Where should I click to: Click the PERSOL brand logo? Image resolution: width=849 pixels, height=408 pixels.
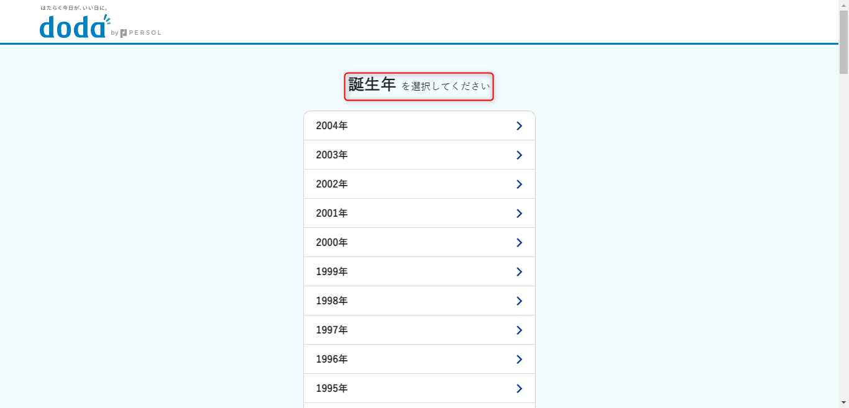140,33
